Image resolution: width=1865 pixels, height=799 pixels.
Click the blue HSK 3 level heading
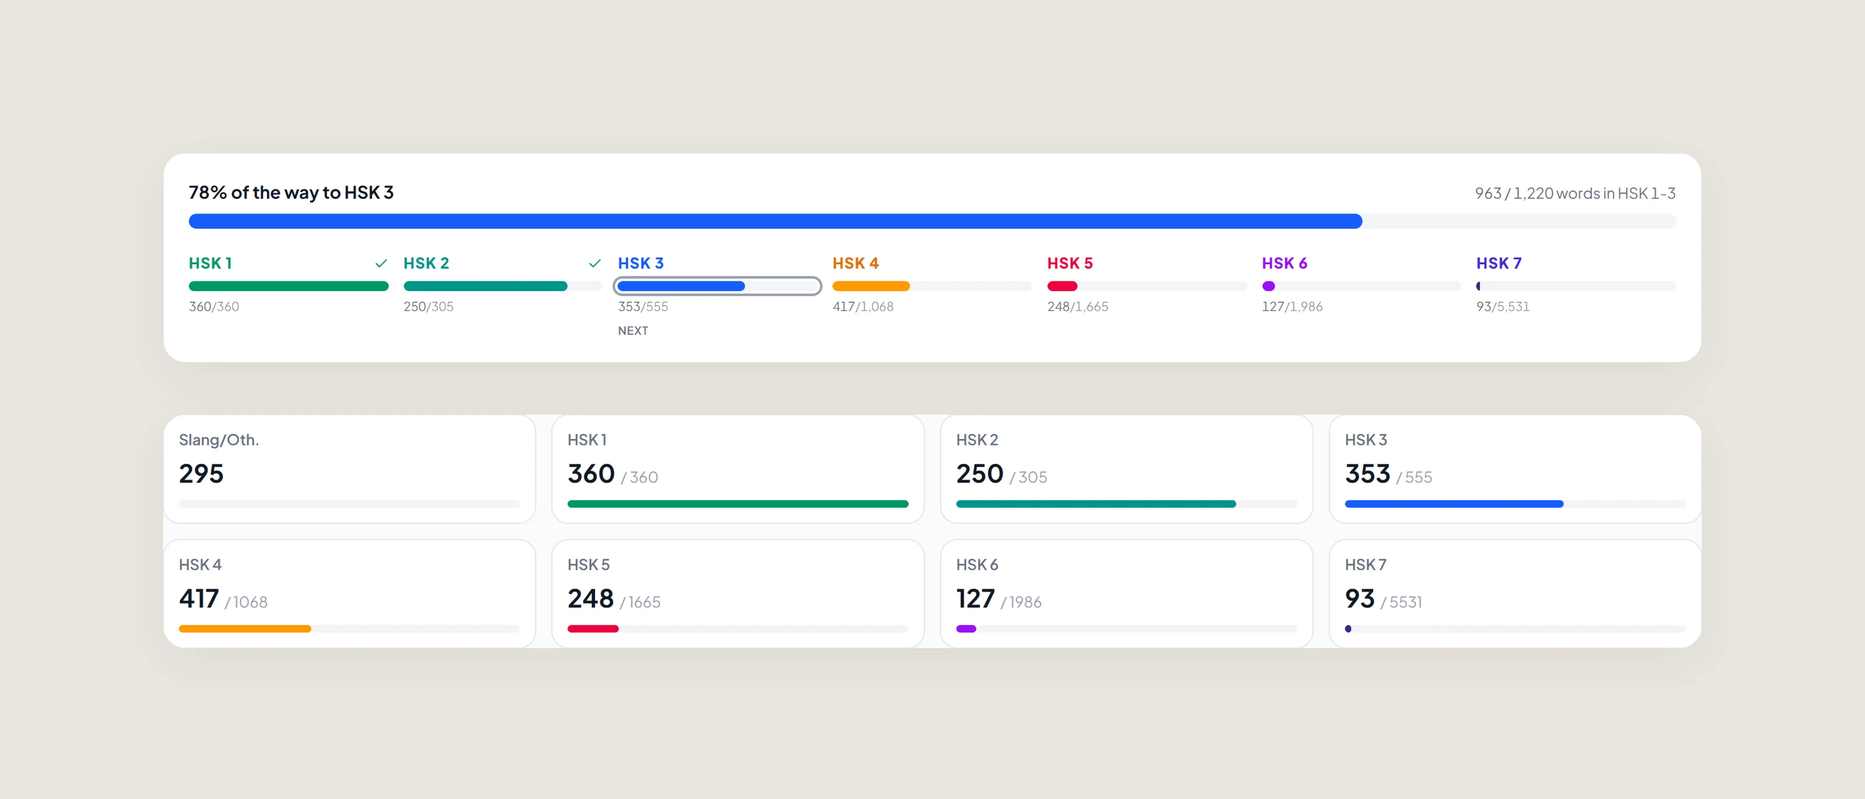(641, 263)
